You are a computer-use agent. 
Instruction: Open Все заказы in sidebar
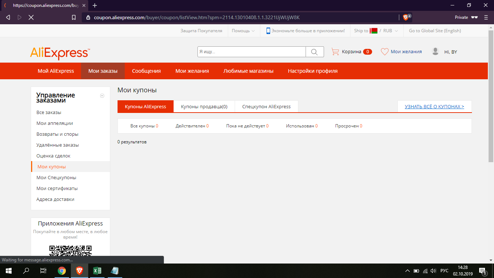click(49, 113)
